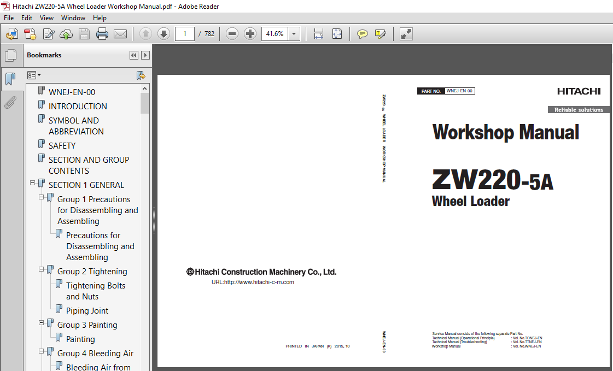The width and height of the screenshot is (613, 371).
Task: Open the Piping Joint bookmark
Action: pos(87,311)
